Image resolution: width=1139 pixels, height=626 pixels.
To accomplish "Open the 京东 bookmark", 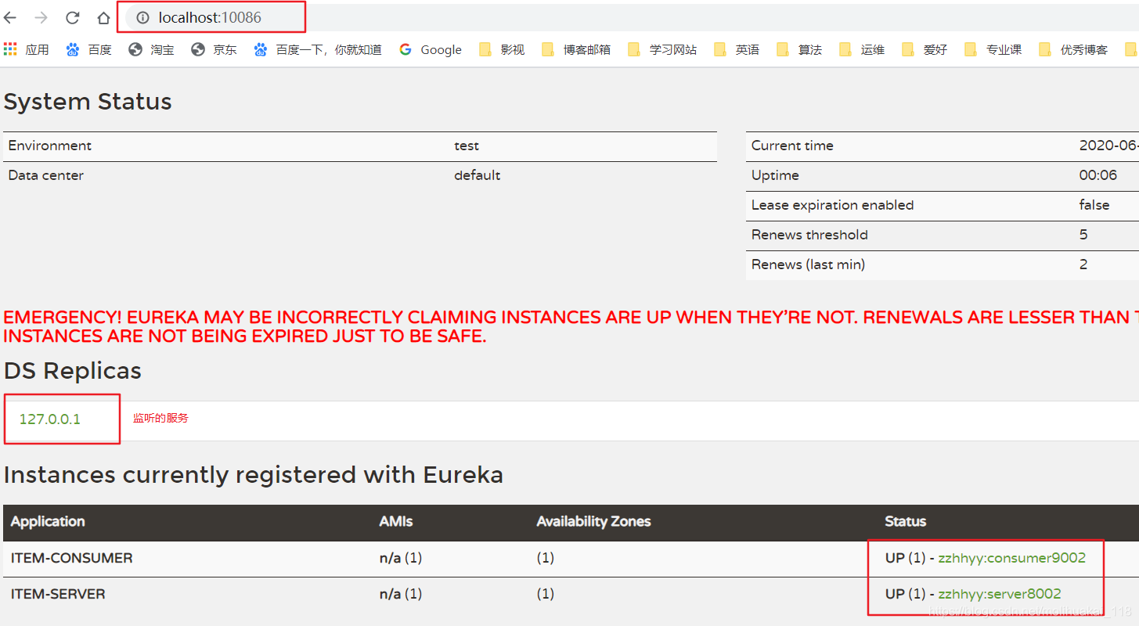I will click(214, 49).
